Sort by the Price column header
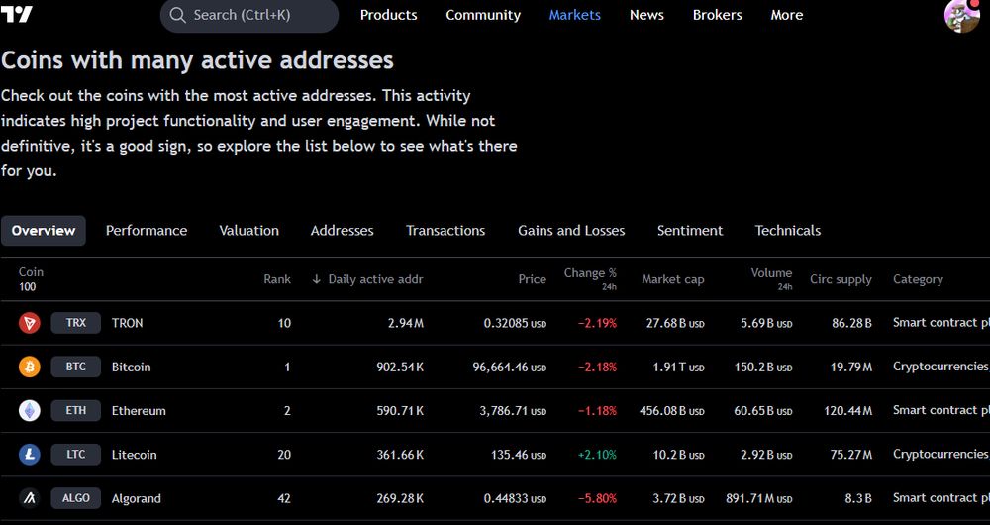990x525 pixels. click(533, 279)
